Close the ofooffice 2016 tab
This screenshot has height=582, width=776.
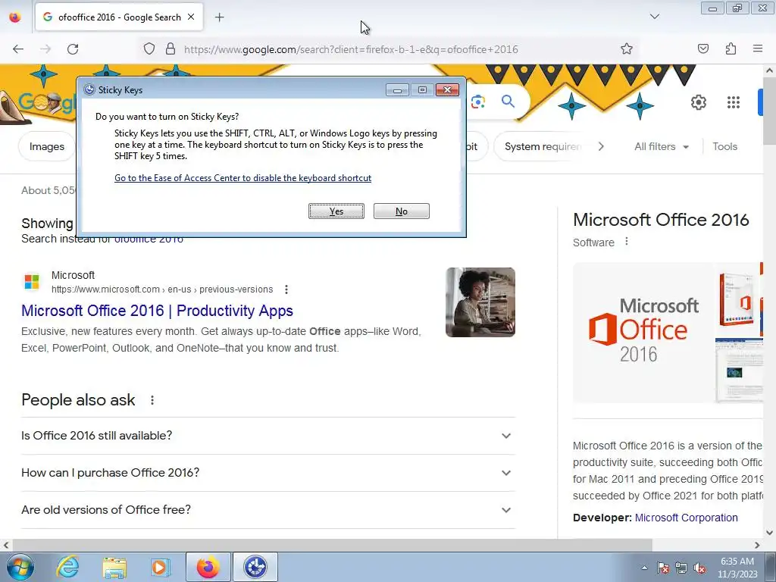click(191, 17)
